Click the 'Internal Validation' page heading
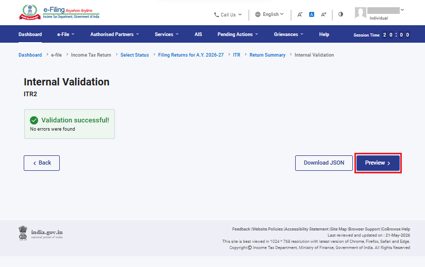This screenshot has width=425, height=267. pyautogui.click(x=66, y=82)
